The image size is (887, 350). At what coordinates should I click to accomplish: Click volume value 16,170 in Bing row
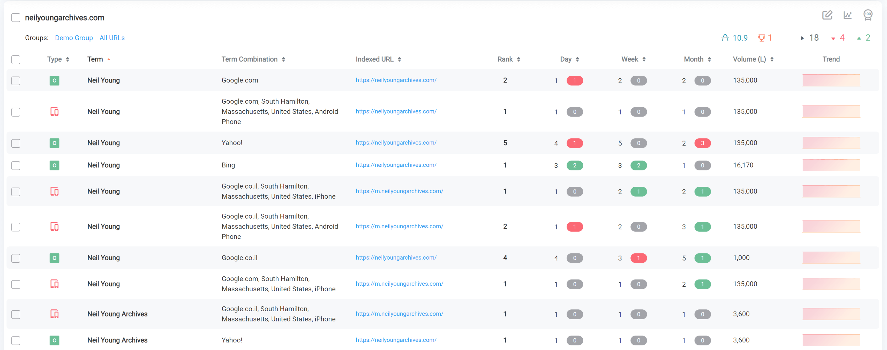743,165
